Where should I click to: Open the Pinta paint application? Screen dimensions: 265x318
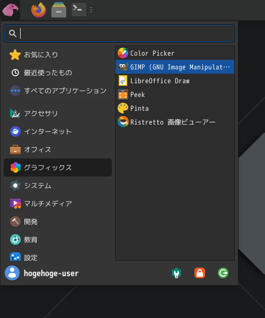click(175, 108)
